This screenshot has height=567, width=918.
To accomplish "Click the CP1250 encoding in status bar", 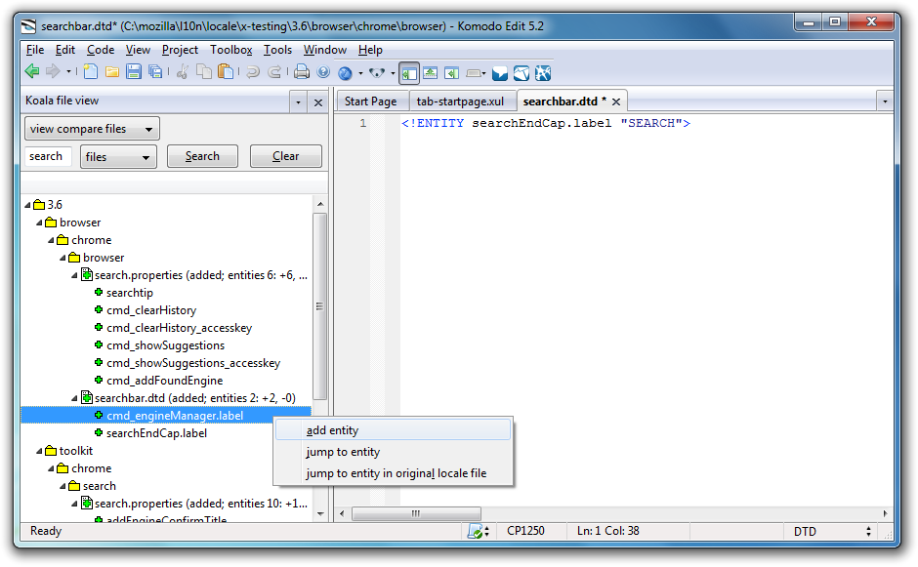I will (x=525, y=531).
